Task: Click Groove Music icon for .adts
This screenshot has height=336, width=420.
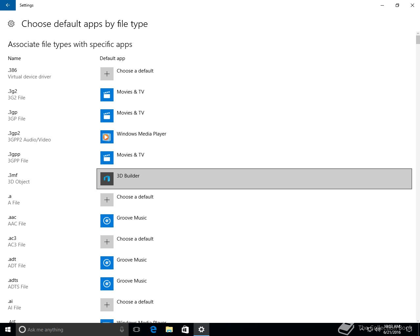Action: [x=107, y=284]
